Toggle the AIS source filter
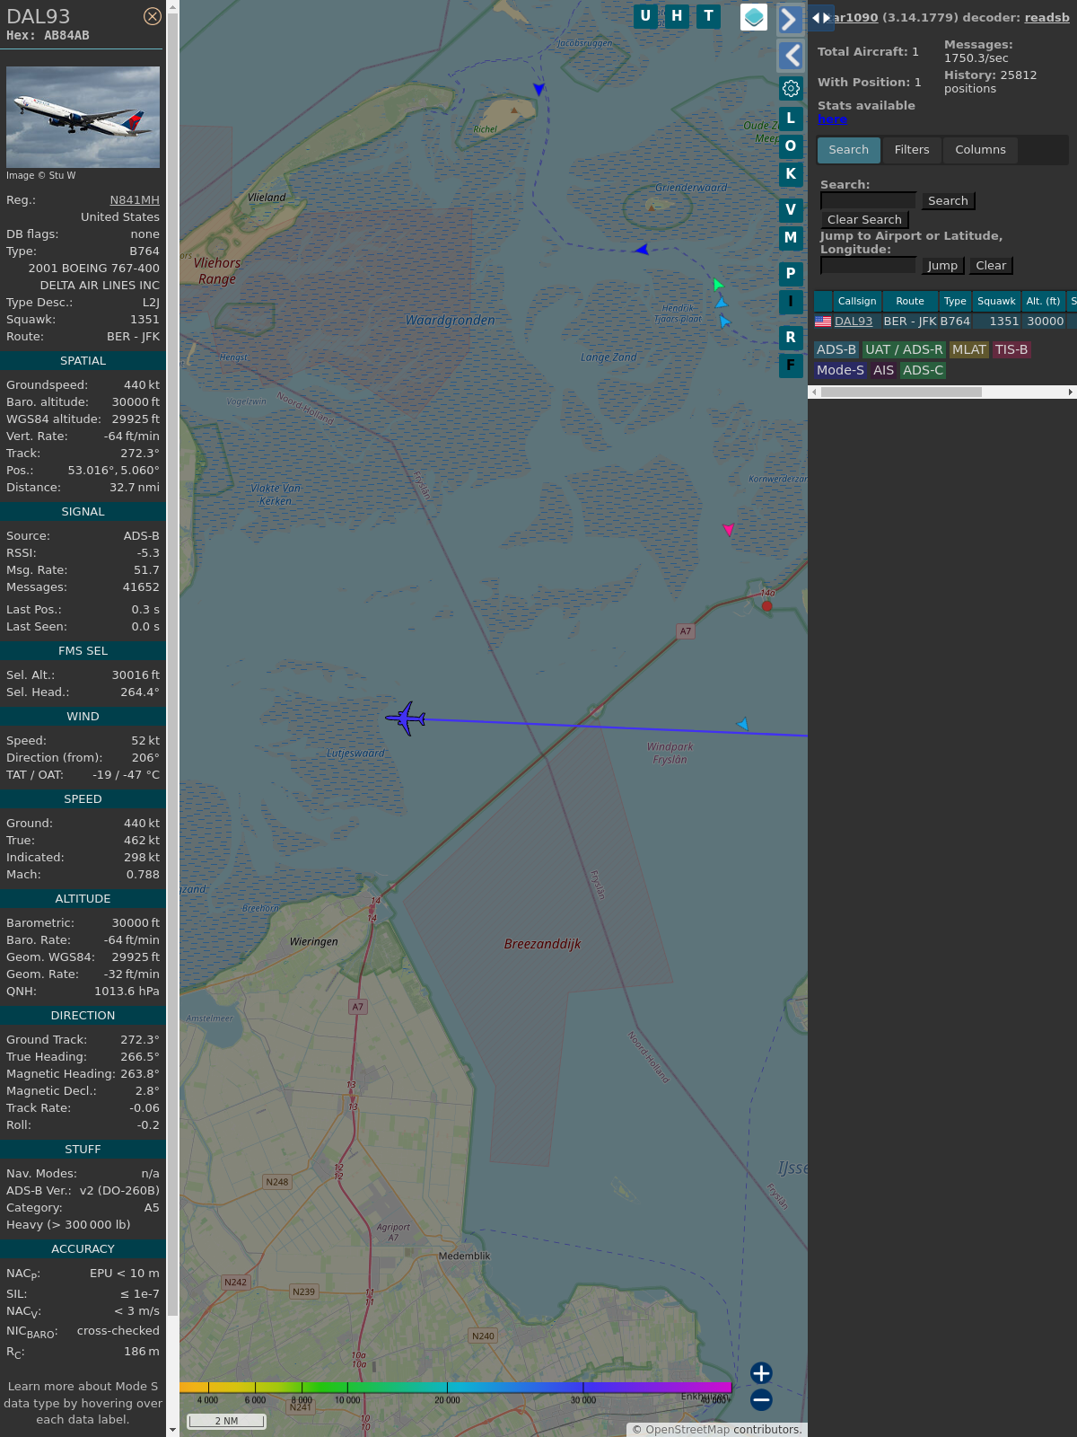 pyautogui.click(x=883, y=371)
